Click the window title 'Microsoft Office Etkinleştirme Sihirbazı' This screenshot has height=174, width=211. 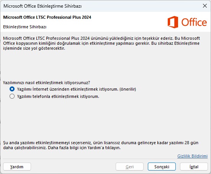[43, 6]
